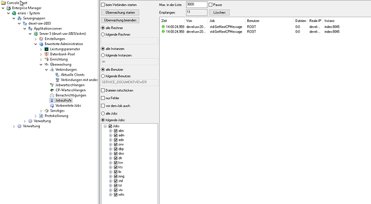This screenshot has width=371, height=204.
Task: Click the Jobwarteschlangen icon
Action: point(52,85)
